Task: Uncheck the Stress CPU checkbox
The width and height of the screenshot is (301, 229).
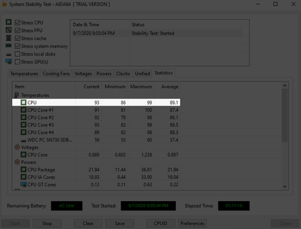Action: (17, 23)
